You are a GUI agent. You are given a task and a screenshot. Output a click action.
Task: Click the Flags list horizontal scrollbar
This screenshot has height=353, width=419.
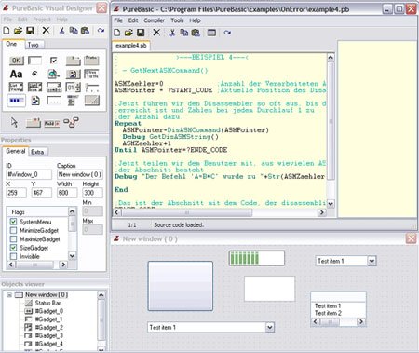(37, 265)
